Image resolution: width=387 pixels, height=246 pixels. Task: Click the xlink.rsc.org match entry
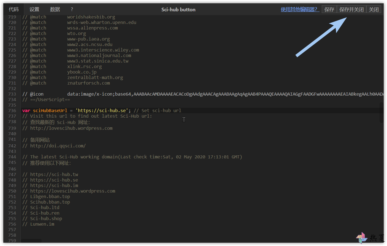85,66
